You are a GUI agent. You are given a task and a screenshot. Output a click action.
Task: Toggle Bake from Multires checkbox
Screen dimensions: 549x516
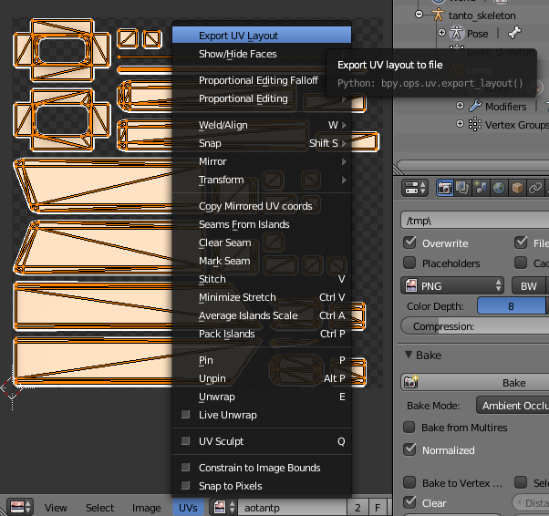pyautogui.click(x=409, y=427)
